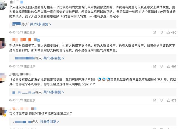
Task: Open the reply box on the 497-like comment
Action: point(161,66)
